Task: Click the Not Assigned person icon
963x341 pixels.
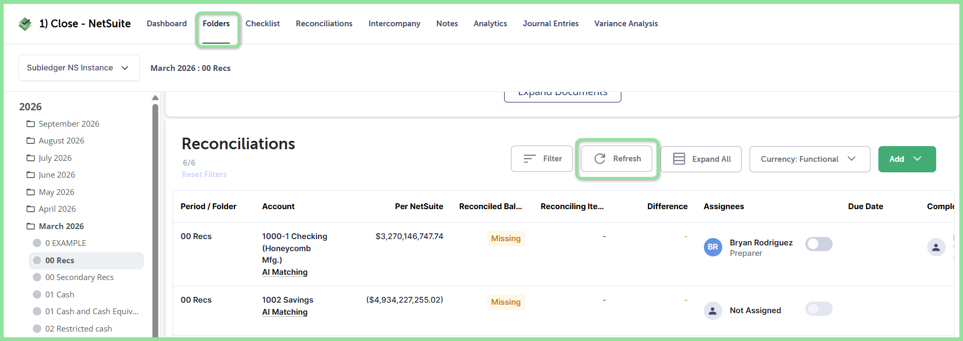Action: coord(713,311)
